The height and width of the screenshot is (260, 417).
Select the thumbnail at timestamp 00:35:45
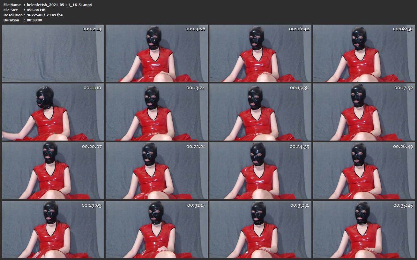(364, 230)
